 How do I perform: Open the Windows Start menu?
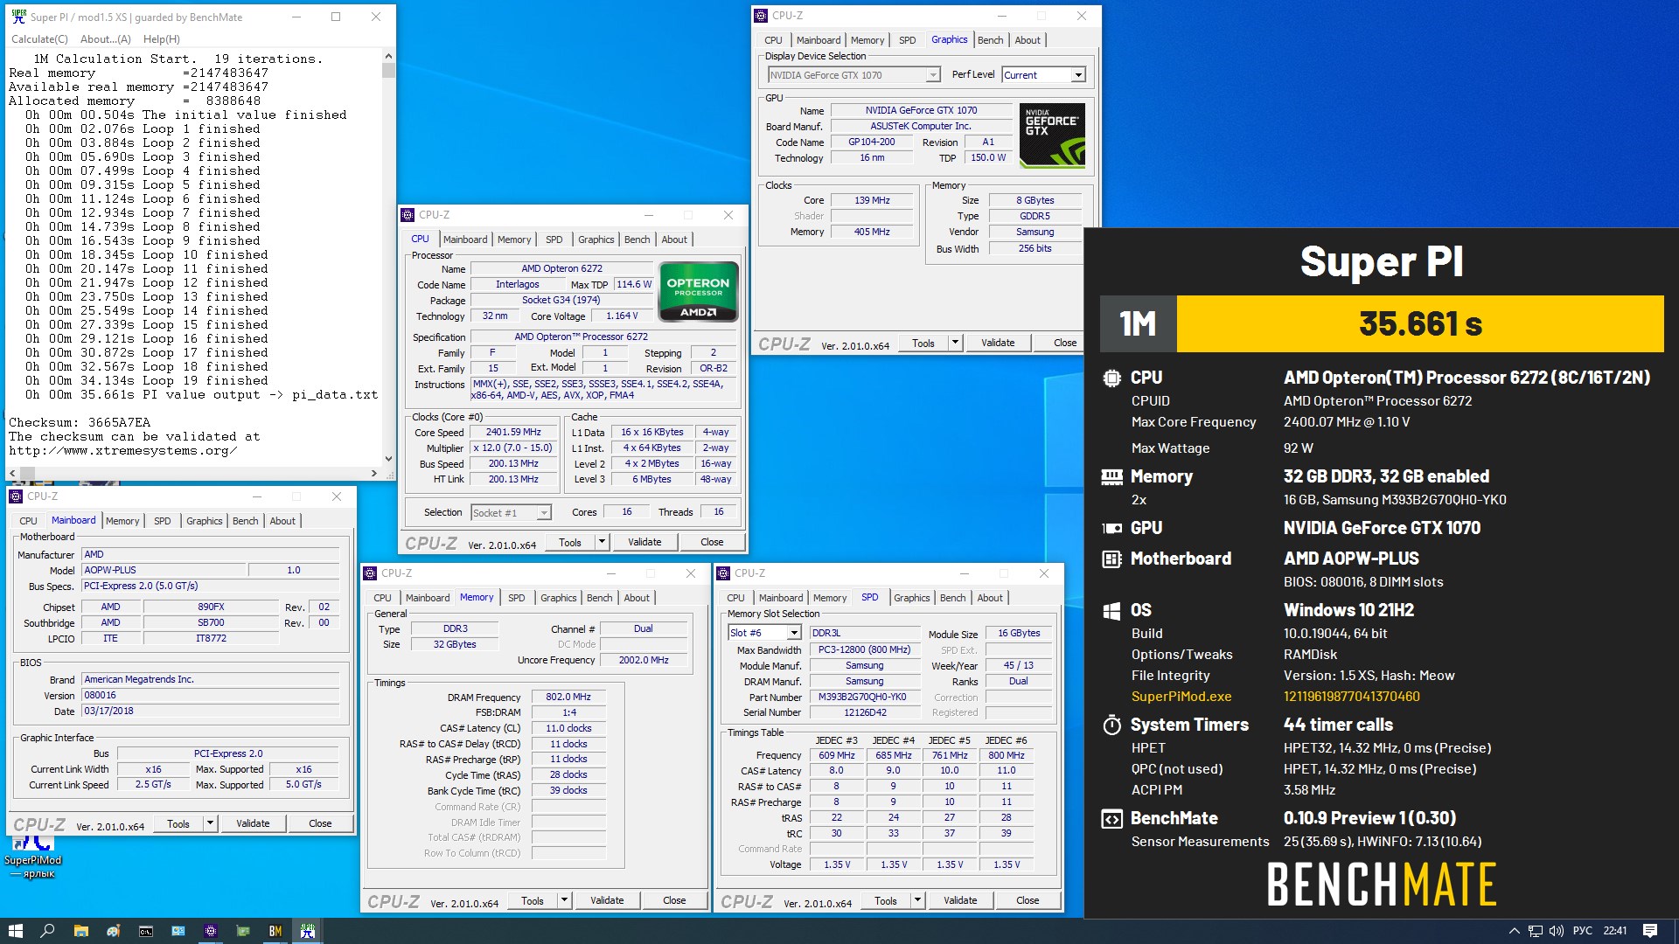(15, 931)
